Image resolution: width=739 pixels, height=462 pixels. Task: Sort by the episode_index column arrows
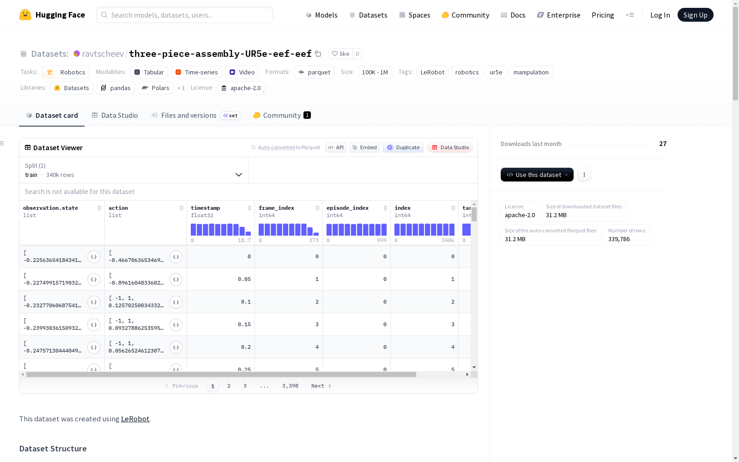385,208
